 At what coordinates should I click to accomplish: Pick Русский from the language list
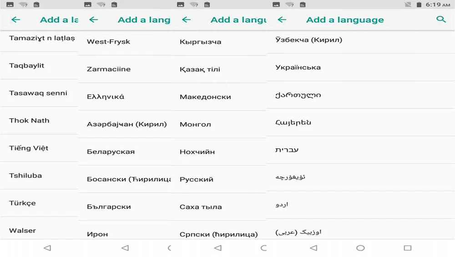(x=218, y=179)
